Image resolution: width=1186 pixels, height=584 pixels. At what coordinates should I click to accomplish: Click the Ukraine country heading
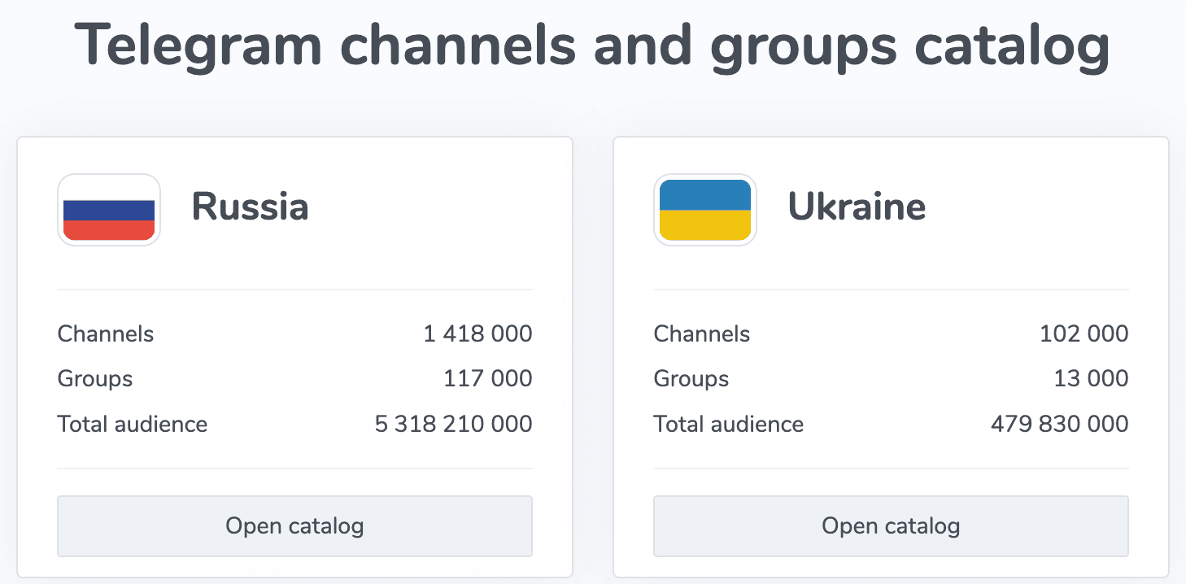pos(856,207)
